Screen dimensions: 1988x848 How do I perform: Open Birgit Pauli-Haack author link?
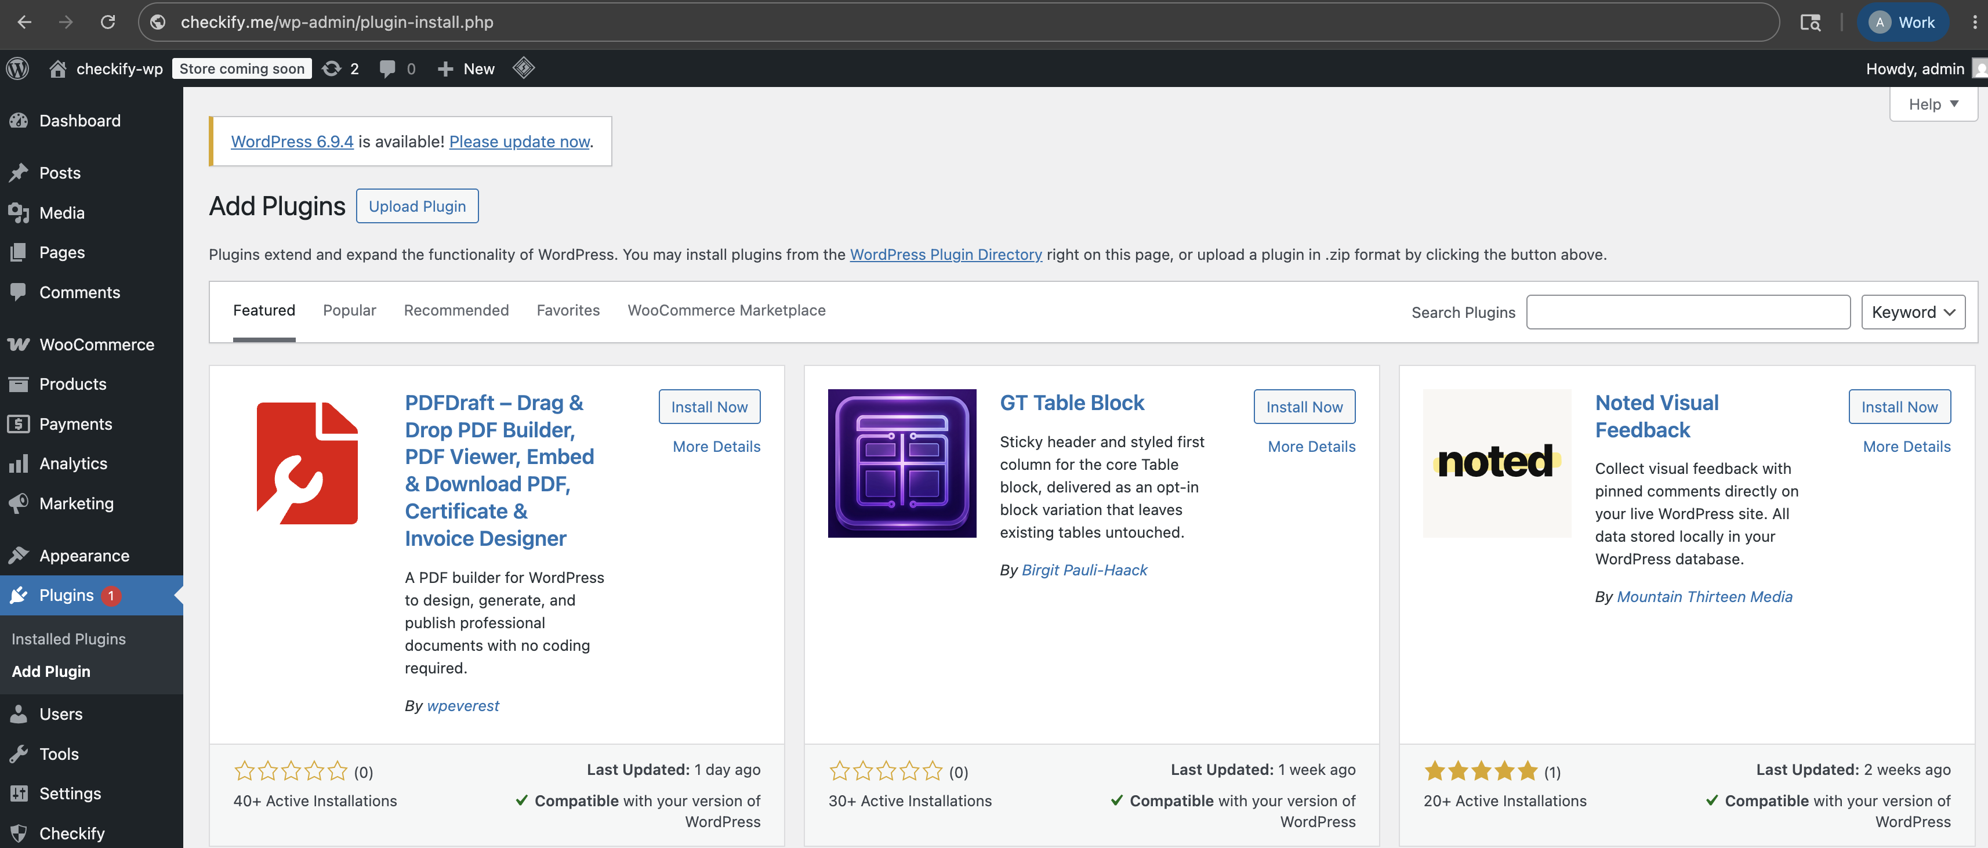pyautogui.click(x=1084, y=570)
